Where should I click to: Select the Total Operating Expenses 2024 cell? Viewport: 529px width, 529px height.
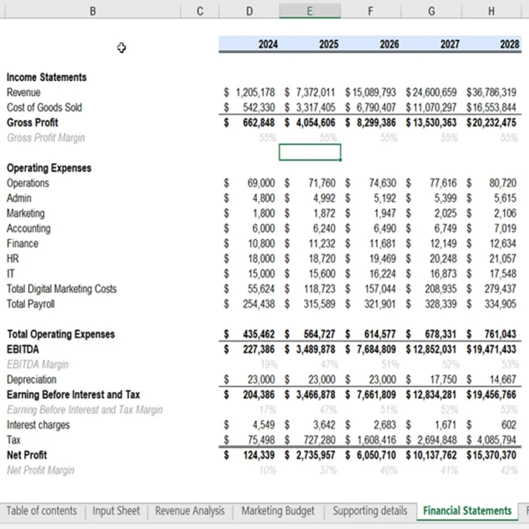tap(249, 334)
